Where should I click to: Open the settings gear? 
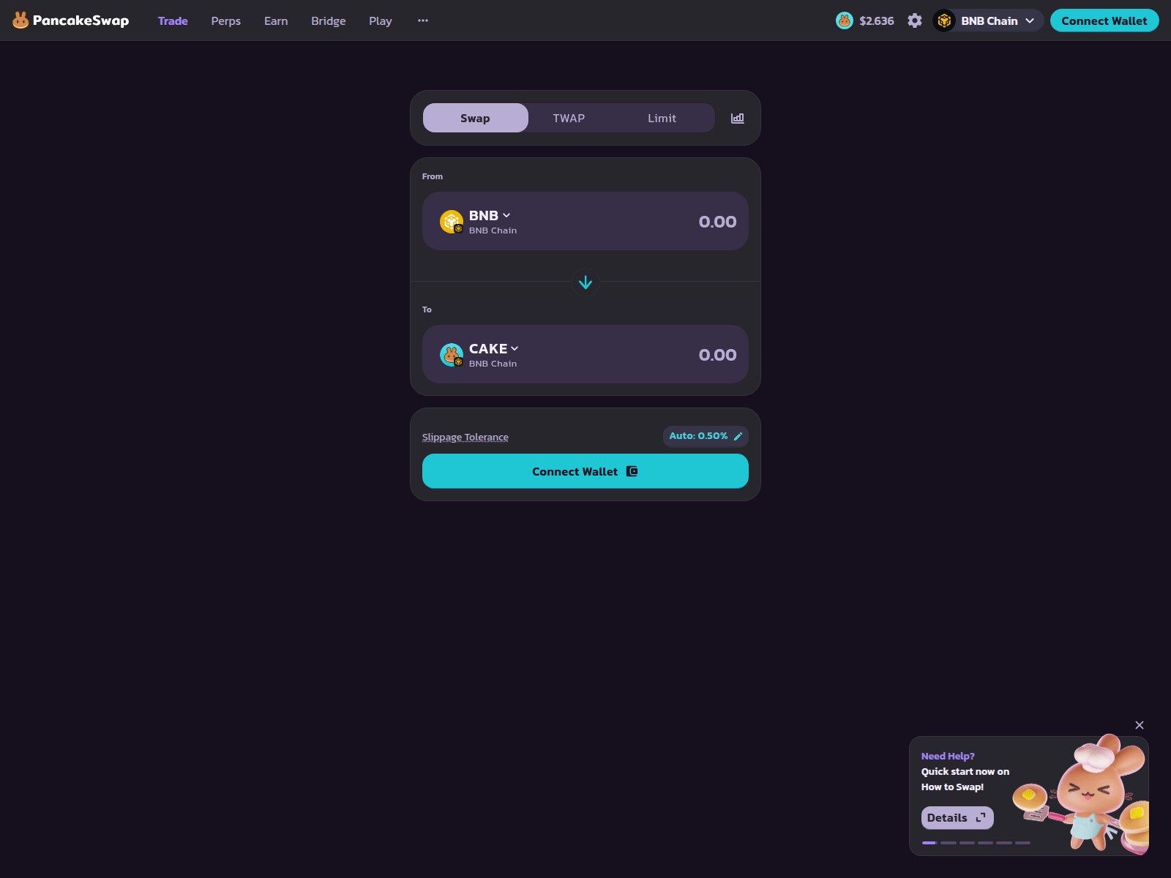[x=915, y=20]
